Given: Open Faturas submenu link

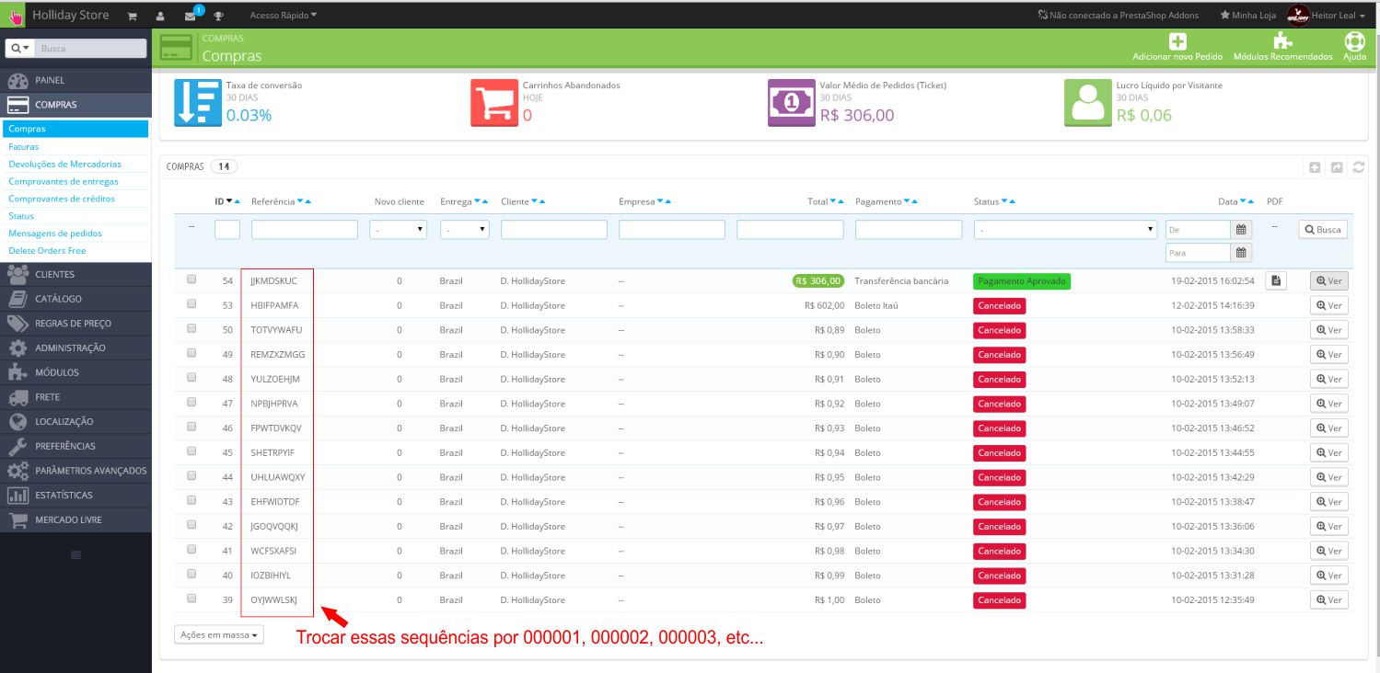Looking at the screenshot, I should click(x=24, y=146).
